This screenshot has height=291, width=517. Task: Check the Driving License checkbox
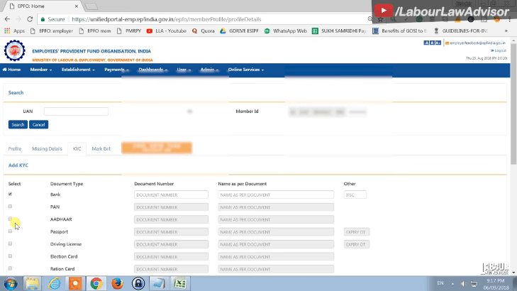click(x=10, y=243)
